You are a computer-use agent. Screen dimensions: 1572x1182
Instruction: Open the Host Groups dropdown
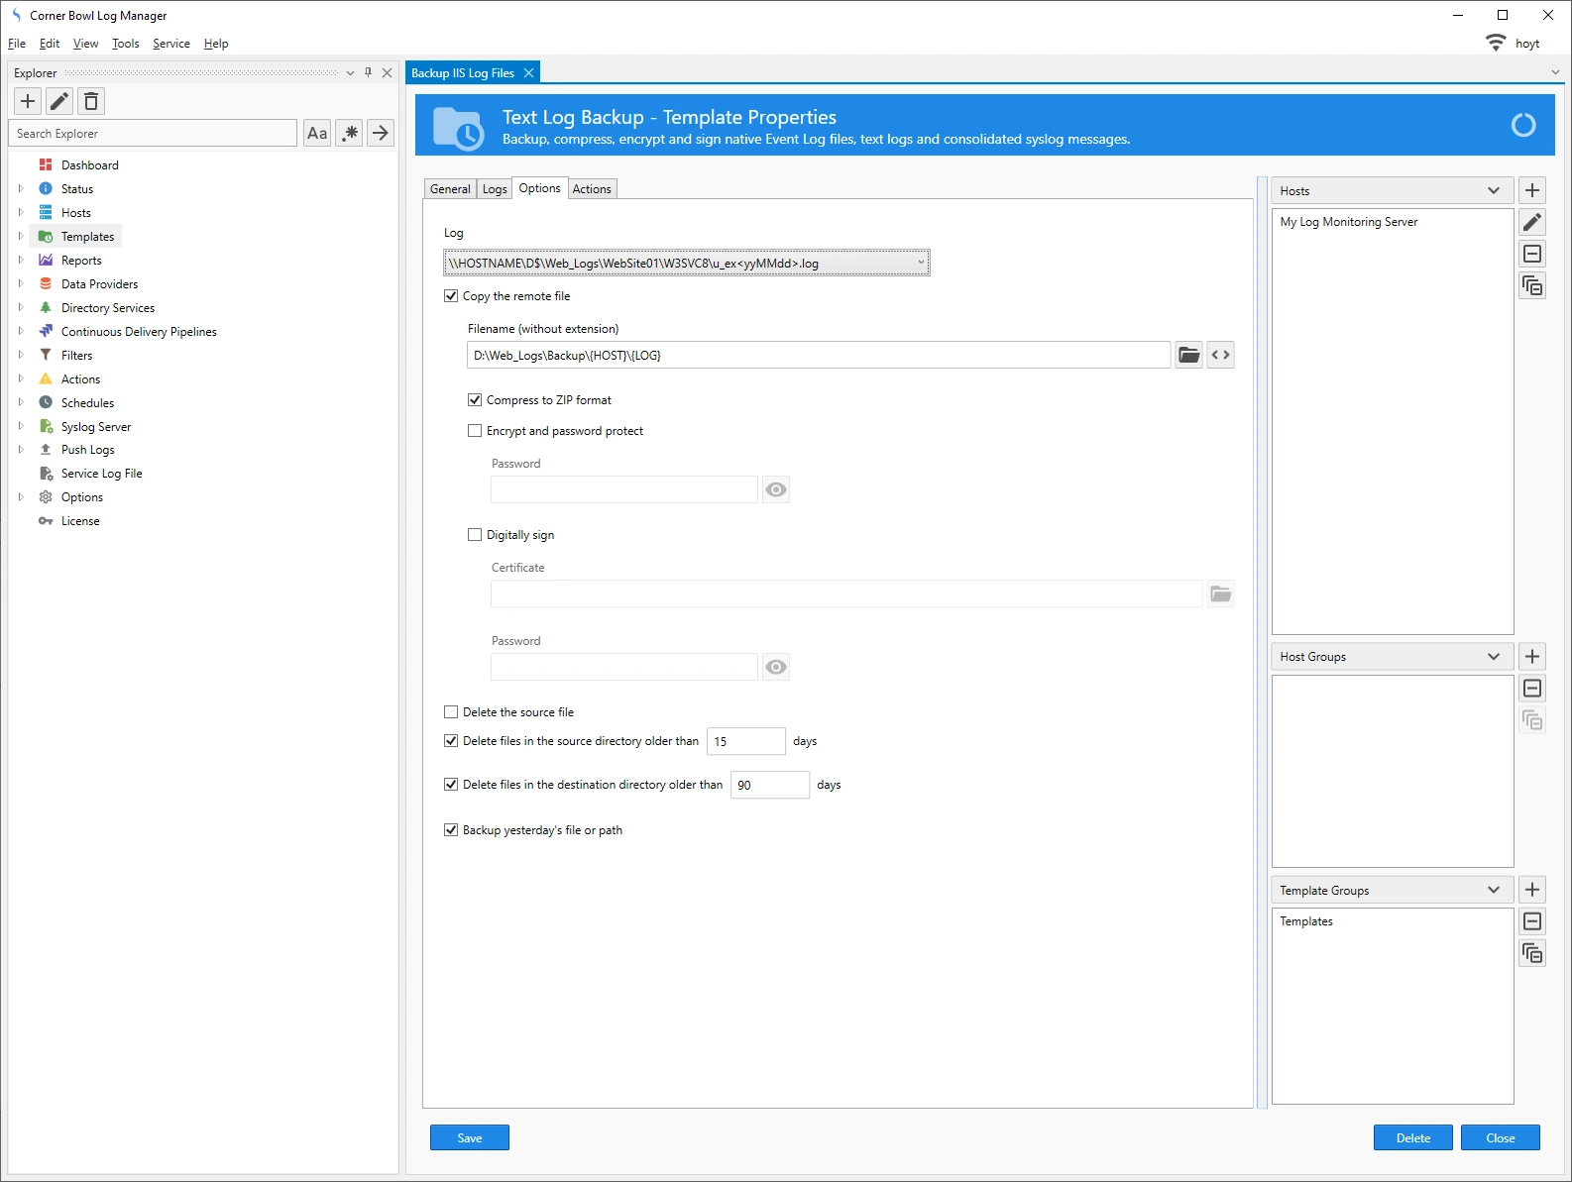(1493, 657)
